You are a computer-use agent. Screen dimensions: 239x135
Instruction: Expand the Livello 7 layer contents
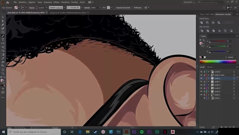(x=208, y=82)
